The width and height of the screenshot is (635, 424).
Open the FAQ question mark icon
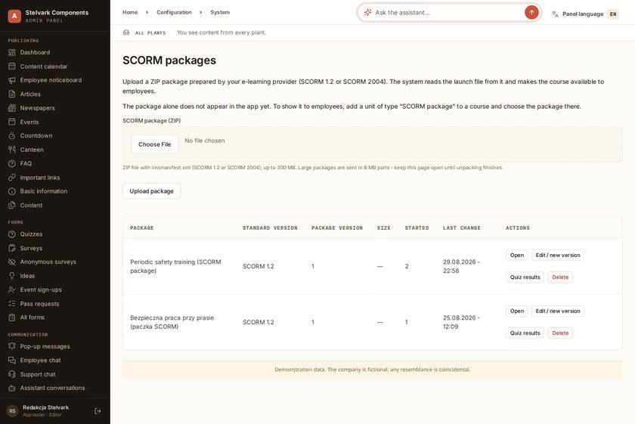12,163
